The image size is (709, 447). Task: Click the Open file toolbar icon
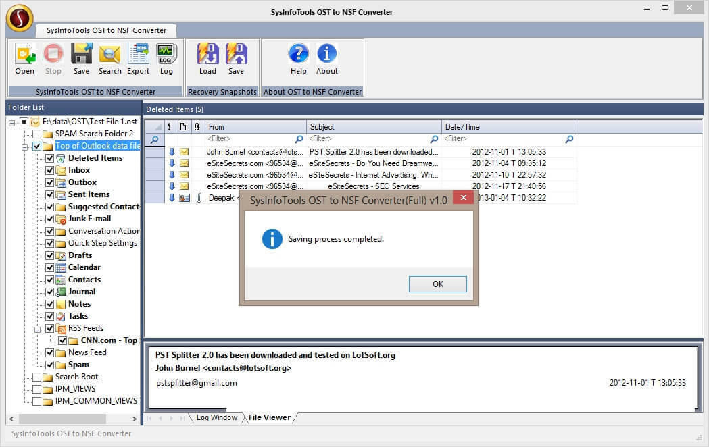point(24,54)
